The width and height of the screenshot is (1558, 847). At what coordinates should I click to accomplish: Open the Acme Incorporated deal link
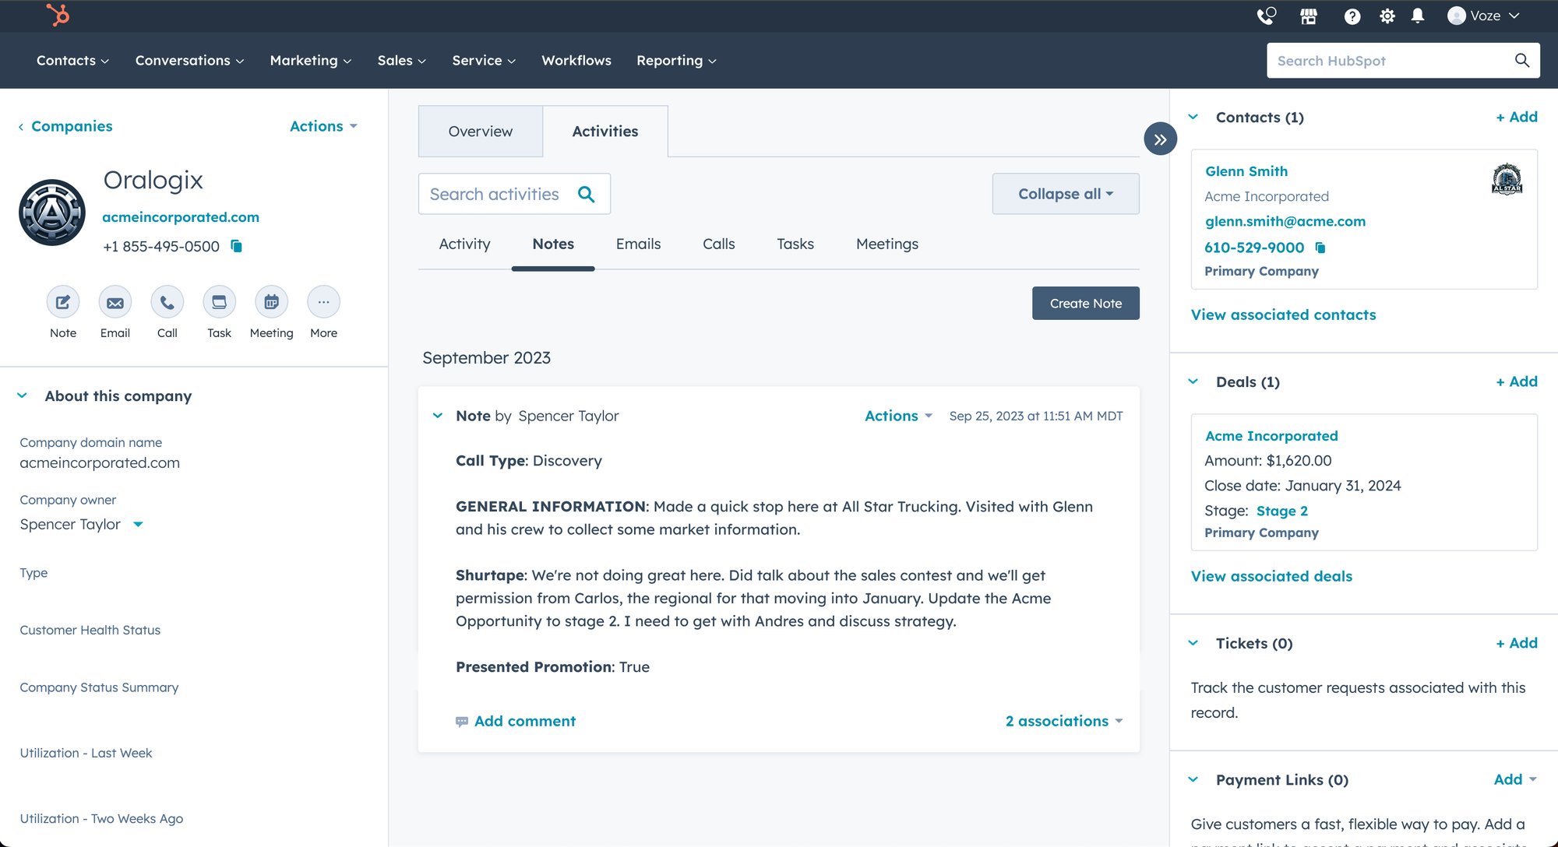(1271, 436)
